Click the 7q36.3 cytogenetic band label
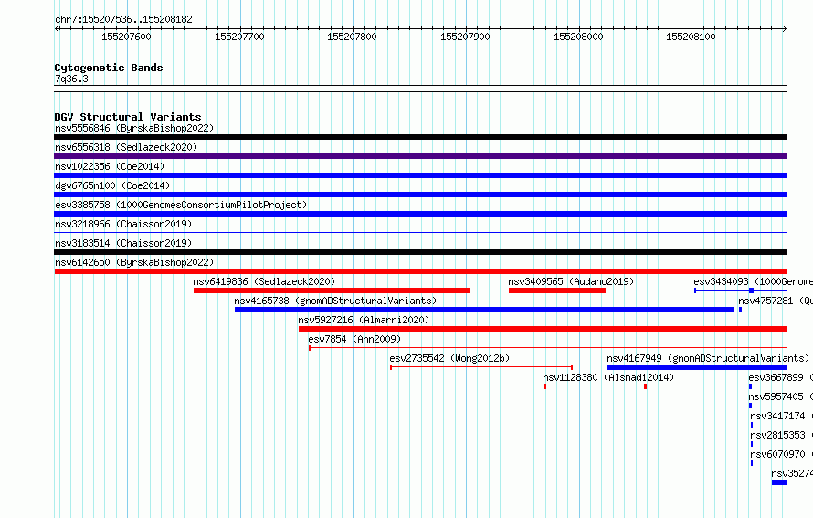This screenshot has height=518, width=813. [x=71, y=79]
